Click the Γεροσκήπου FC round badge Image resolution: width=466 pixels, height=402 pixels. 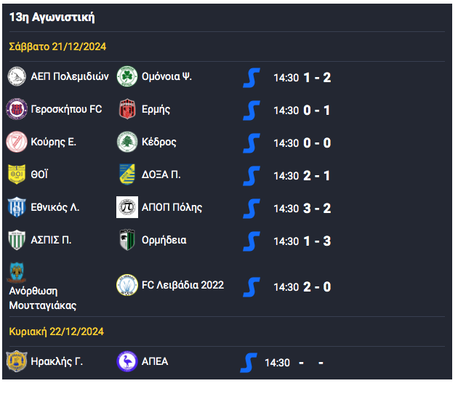[17, 109]
